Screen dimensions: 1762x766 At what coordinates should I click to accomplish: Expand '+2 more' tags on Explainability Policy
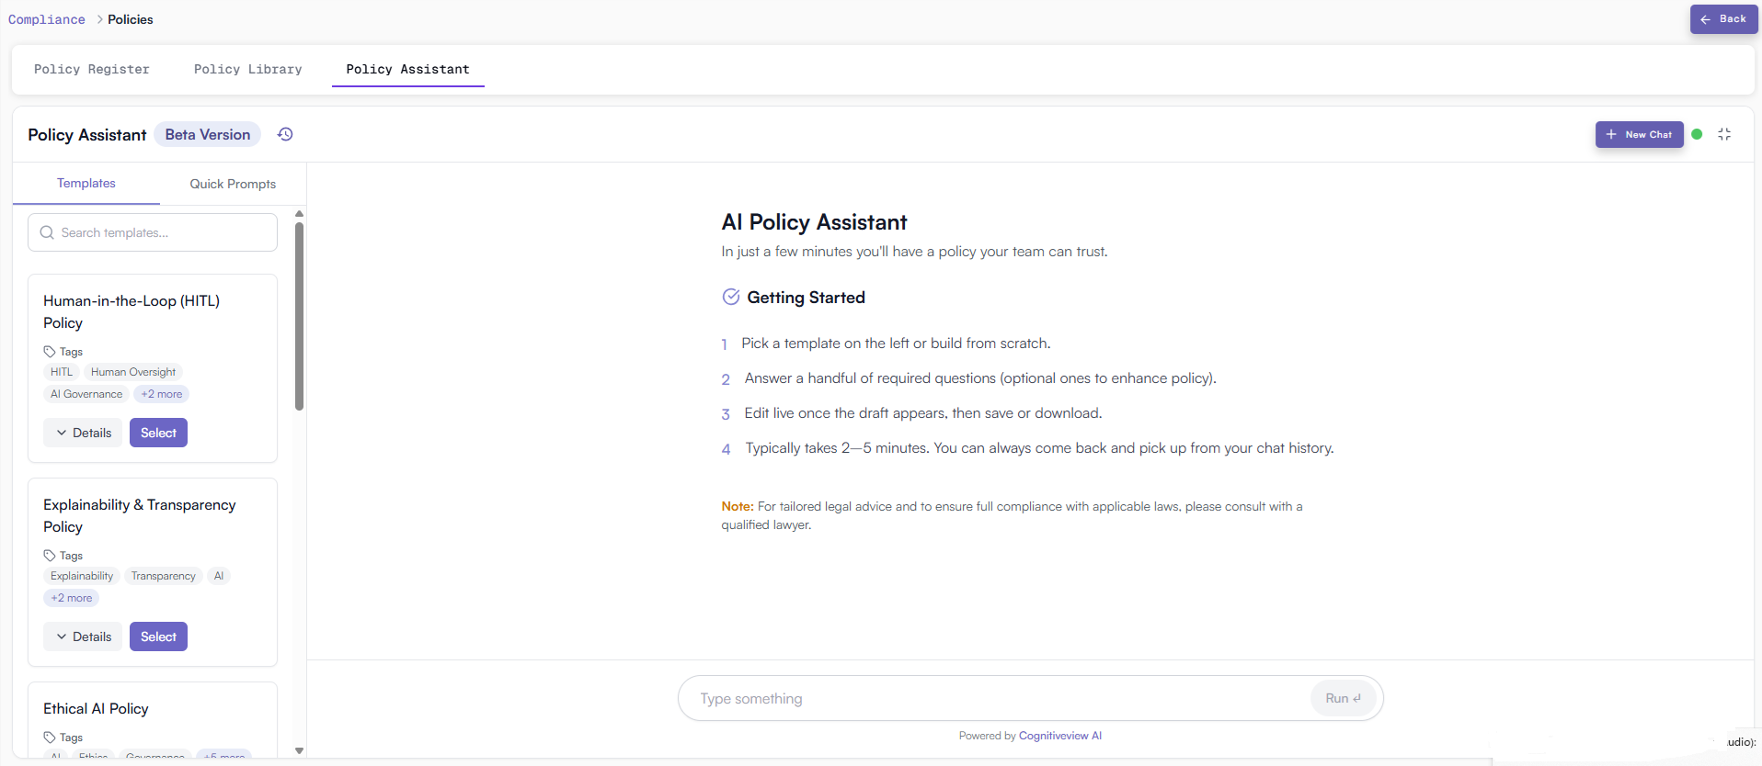click(71, 597)
